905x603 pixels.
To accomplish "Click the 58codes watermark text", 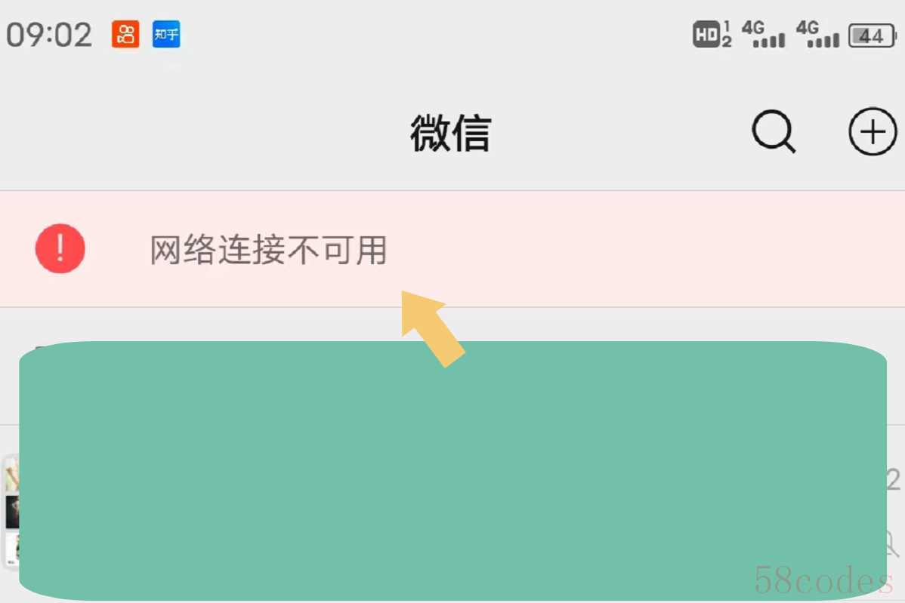I will click(823, 580).
